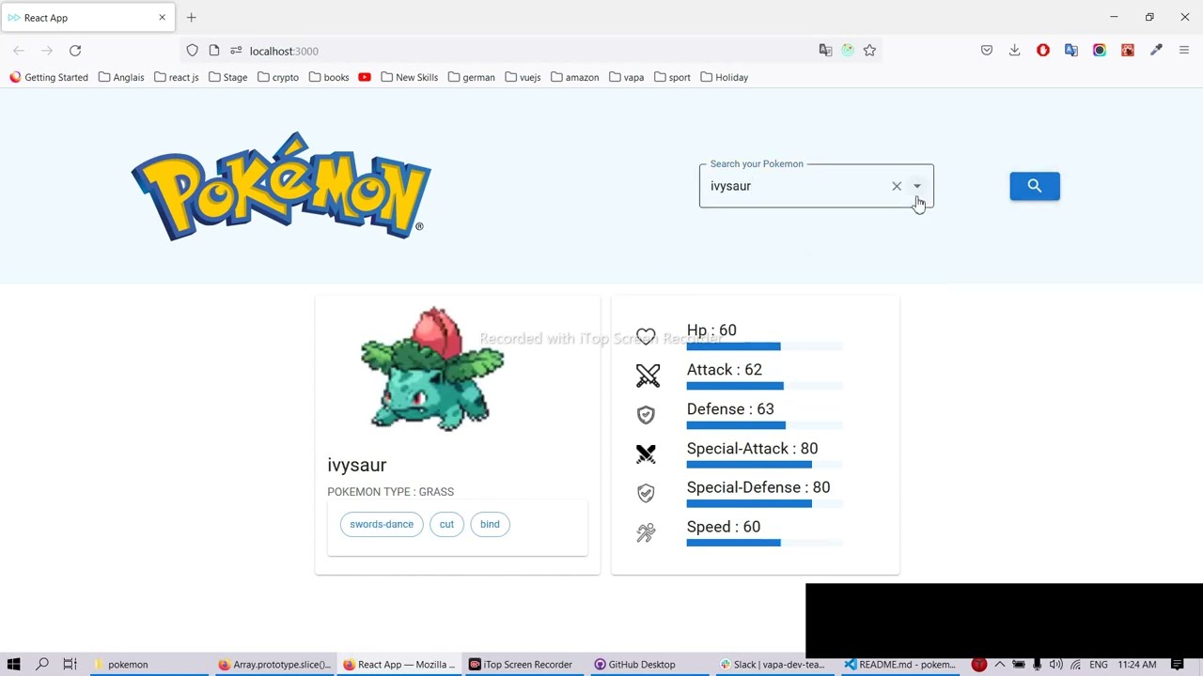Click the Defense : 63 label
The image size is (1203, 676).
730,409
